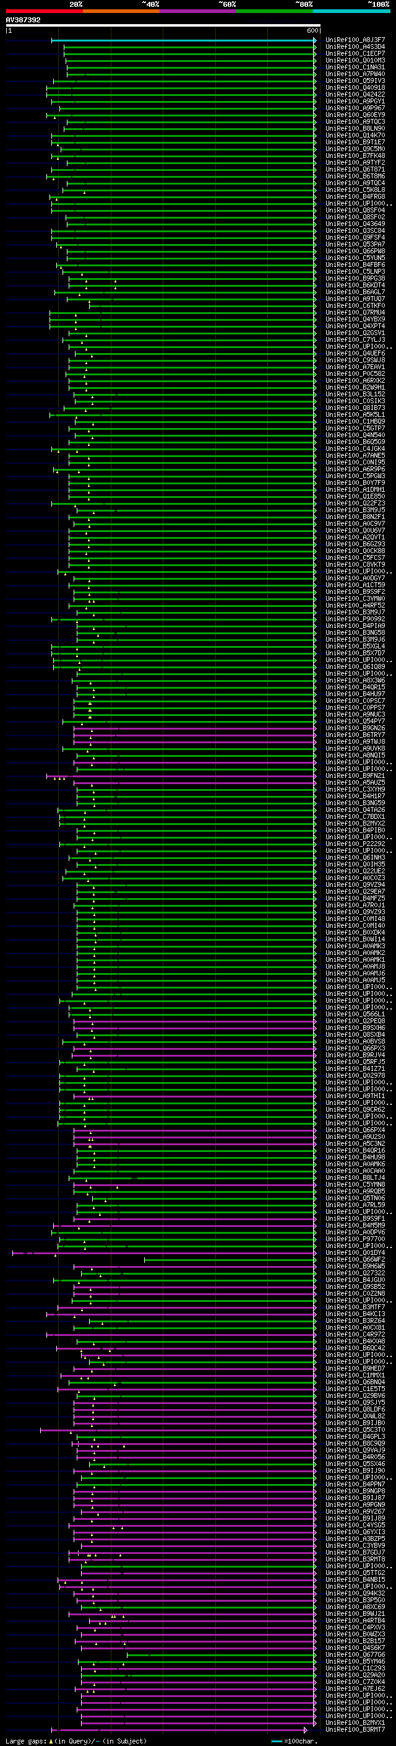Image resolution: width=396 pixels, height=1746 pixels.
Task: Select hit label UniRef100_B4GPL3
Action: [x=355, y=1436]
